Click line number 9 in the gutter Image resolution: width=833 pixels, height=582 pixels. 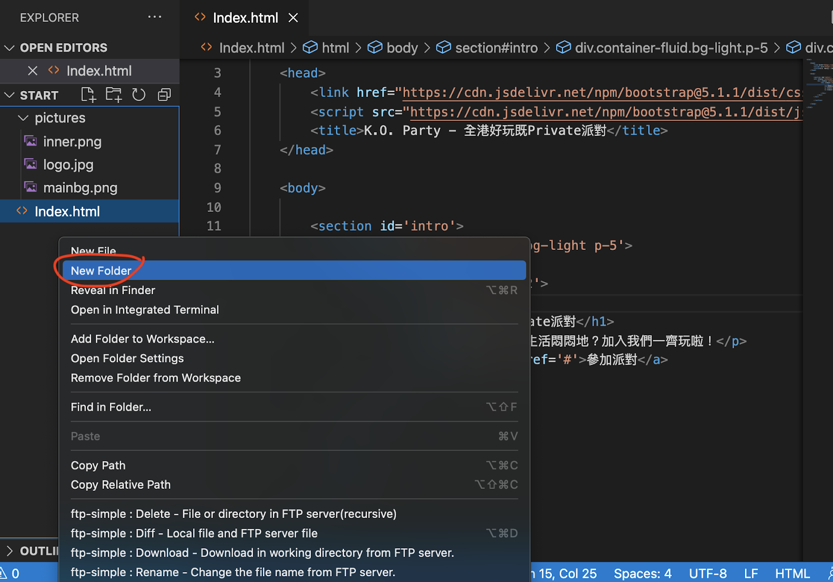coord(217,188)
